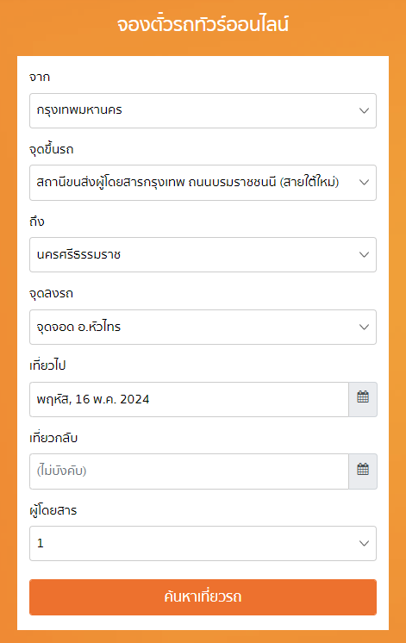Expand the จุดขึ้นรถ boarding point dropdown
The image size is (406, 643).
[x=203, y=183]
